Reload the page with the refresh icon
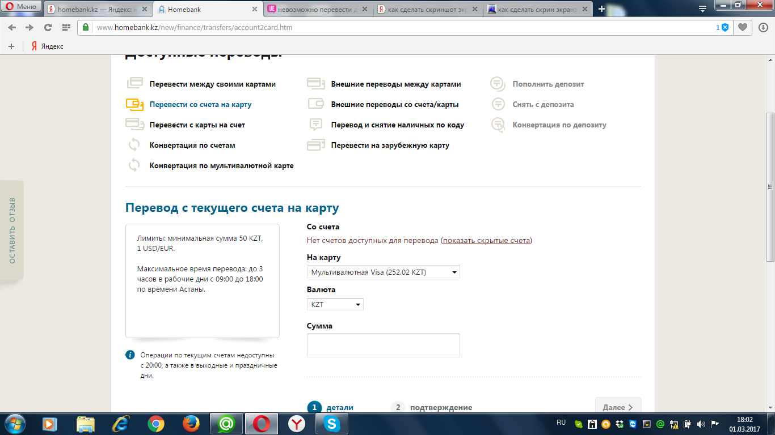The height and width of the screenshot is (435, 775). point(48,27)
